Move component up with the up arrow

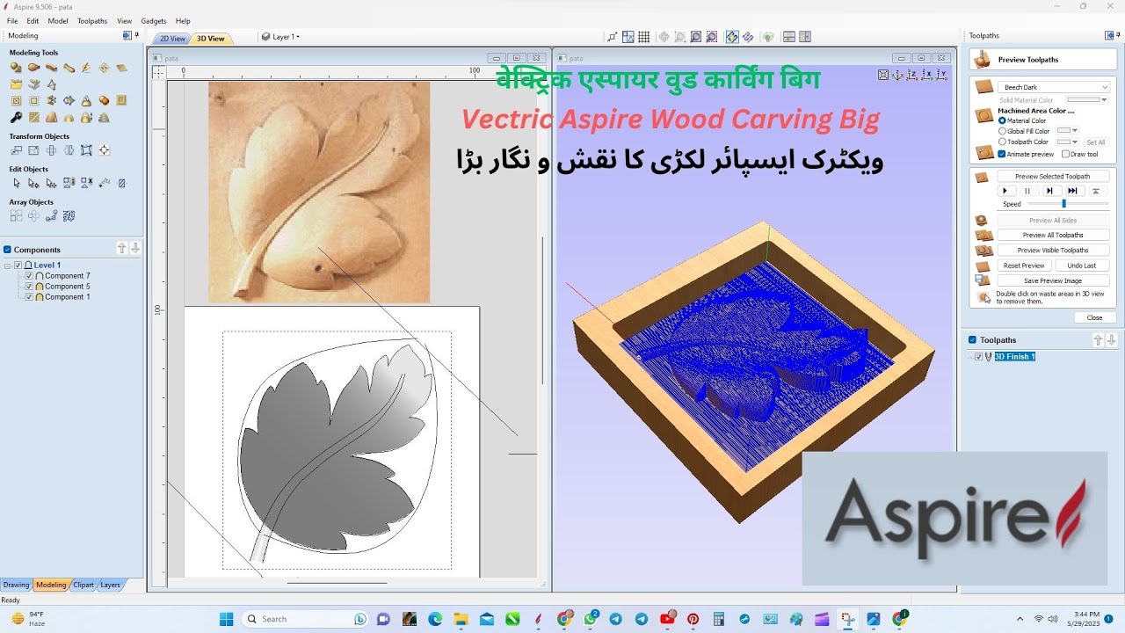[122, 250]
